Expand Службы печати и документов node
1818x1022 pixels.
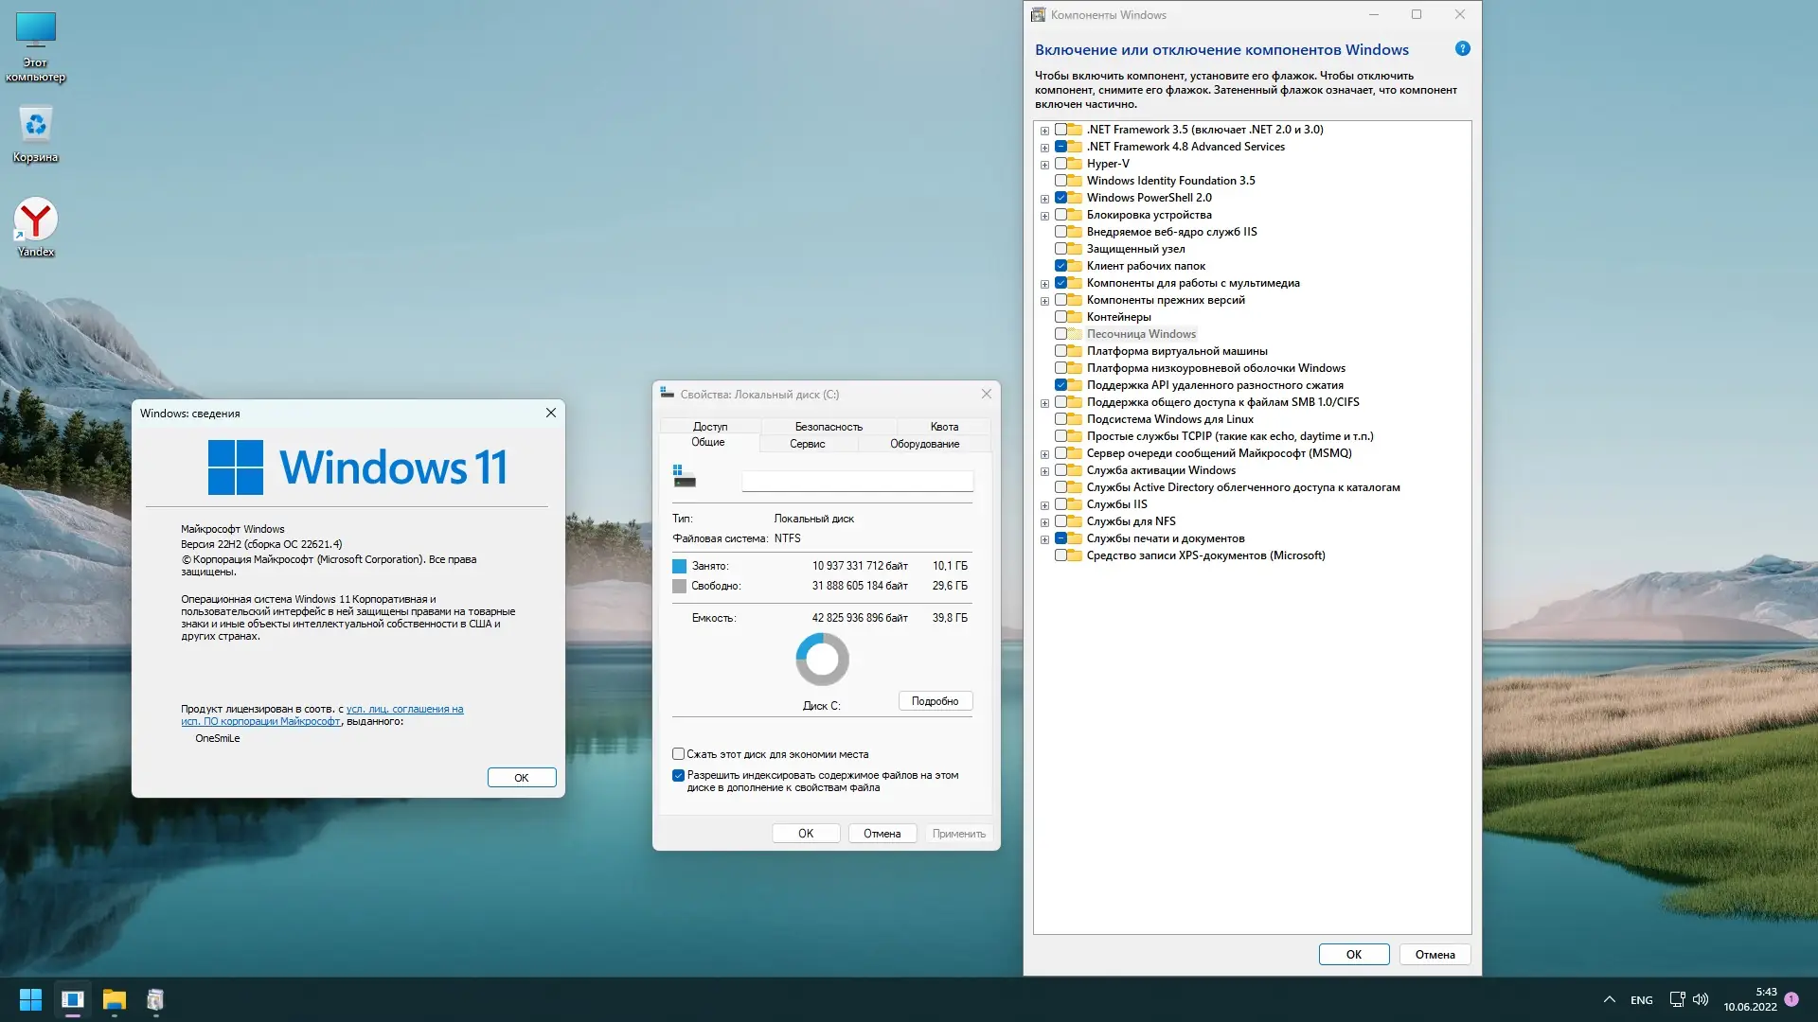[1044, 539]
